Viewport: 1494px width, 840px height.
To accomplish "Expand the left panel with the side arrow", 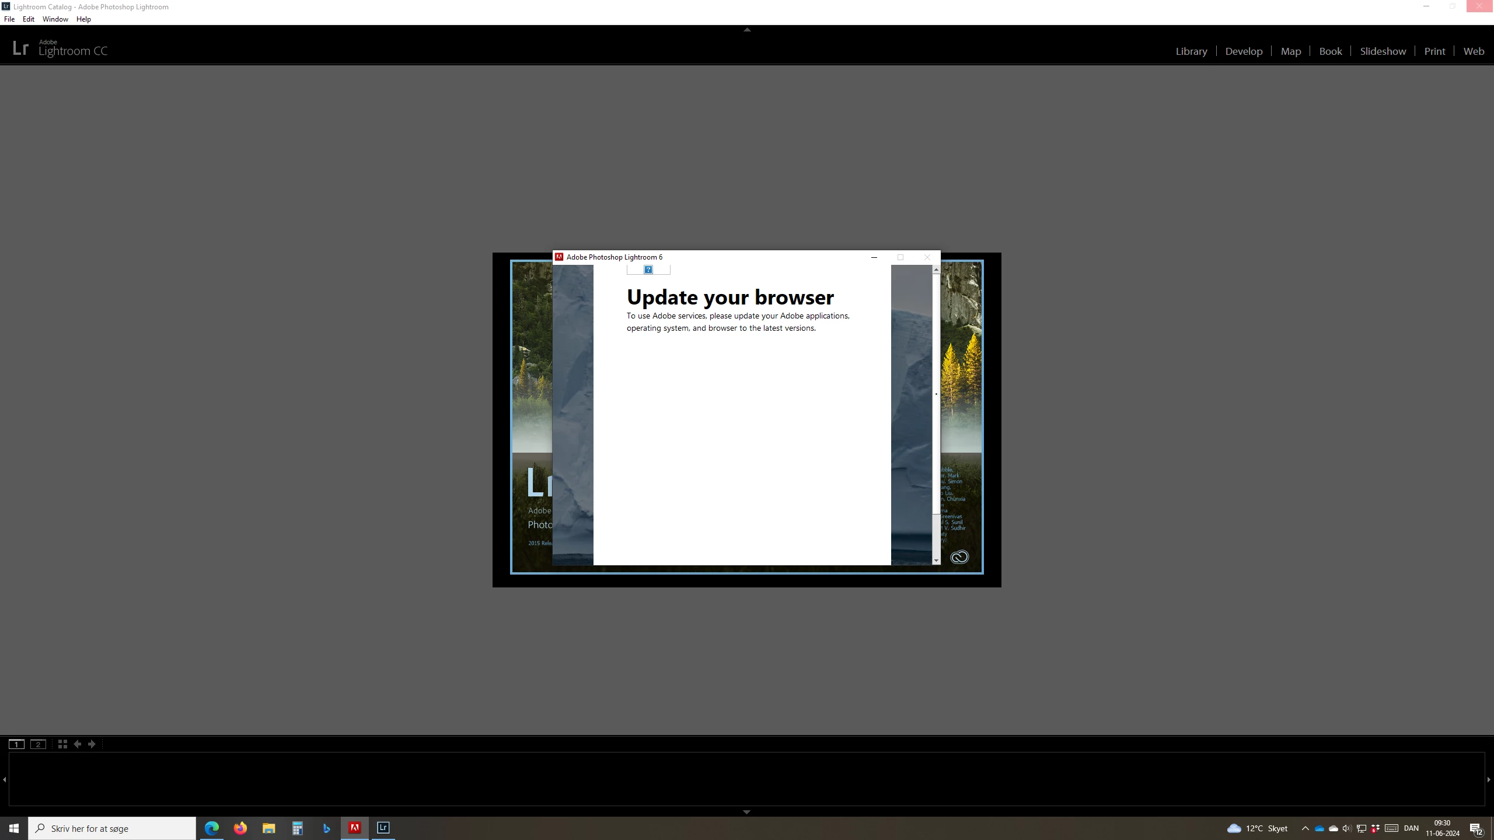I will click(x=4, y=779).
